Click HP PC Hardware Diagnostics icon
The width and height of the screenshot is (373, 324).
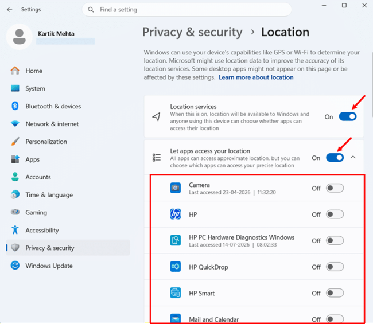click(x=176, y=240)
